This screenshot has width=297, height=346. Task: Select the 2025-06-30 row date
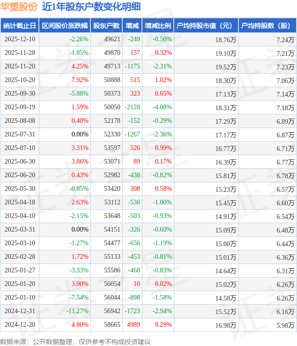click(20, 162)
